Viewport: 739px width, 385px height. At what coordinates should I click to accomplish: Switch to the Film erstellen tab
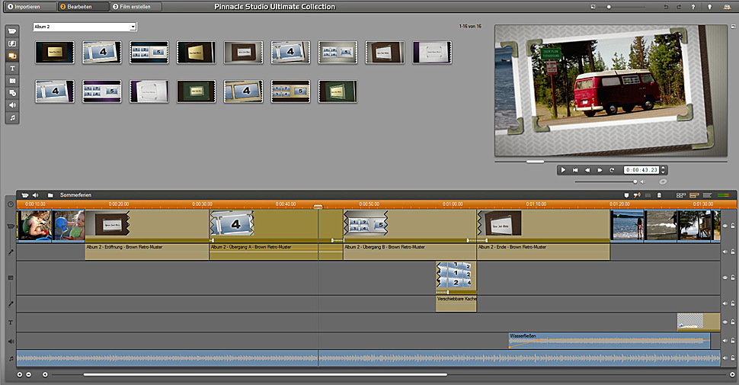pyautogui.click(x=136, y=7)
